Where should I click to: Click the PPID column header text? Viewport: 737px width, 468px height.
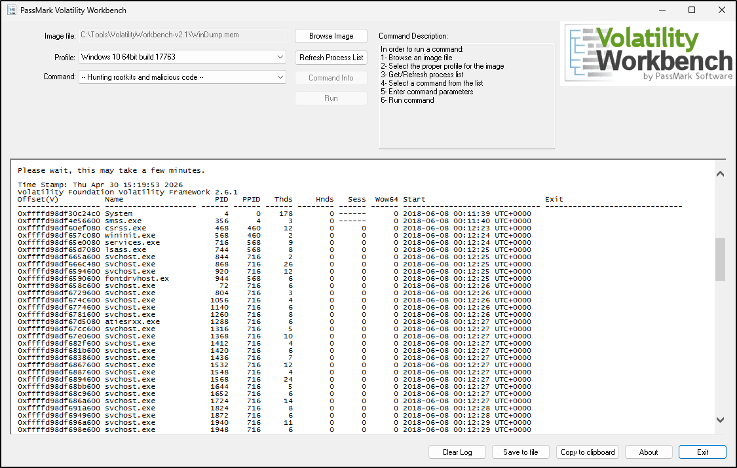point(252,199)
